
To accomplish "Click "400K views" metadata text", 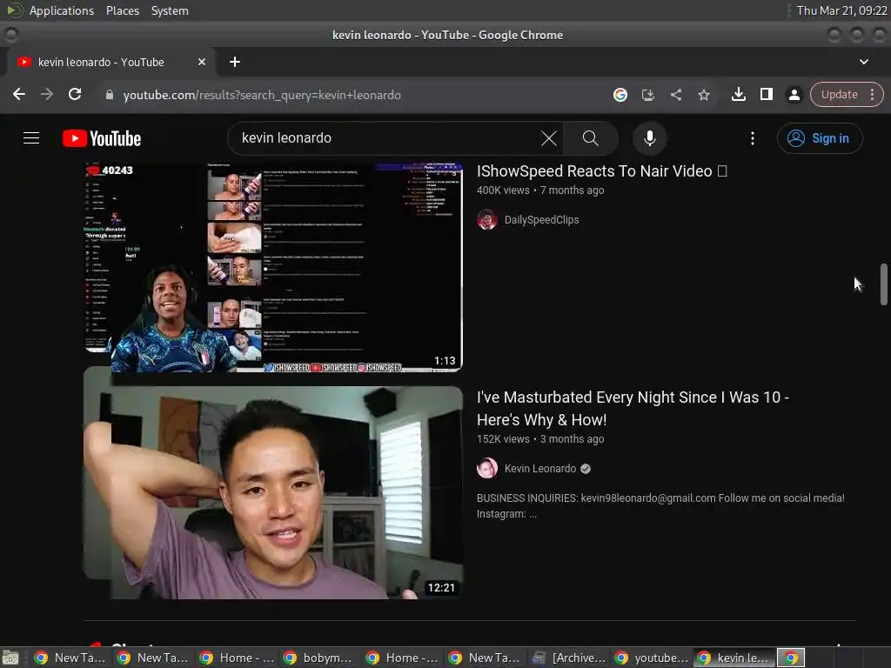I will [503, 190].
